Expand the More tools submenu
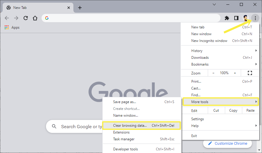Screen dimensions: 262x153 (x=220, y=102)
